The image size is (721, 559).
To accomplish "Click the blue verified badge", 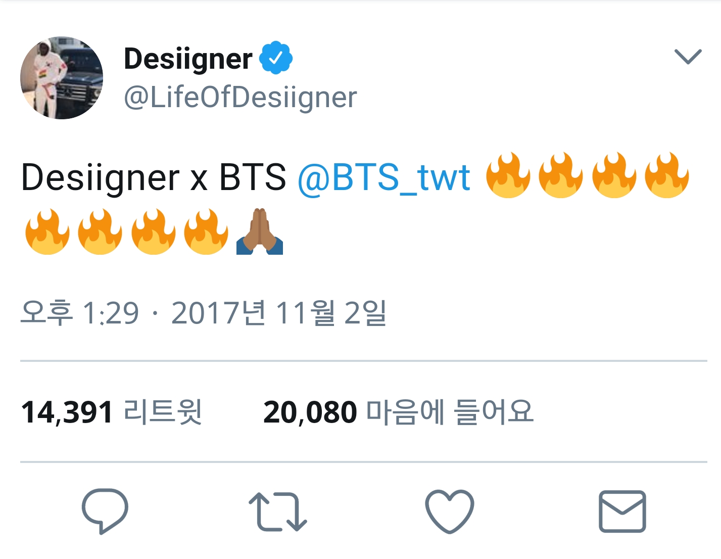I will 276,58.
